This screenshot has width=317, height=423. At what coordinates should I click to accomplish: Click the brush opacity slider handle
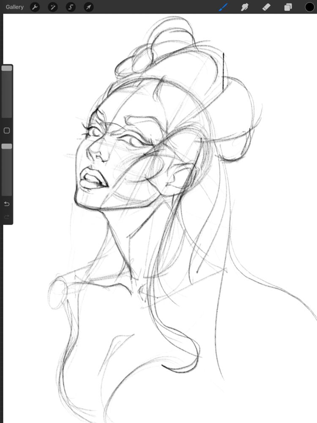tap(7, 146)
